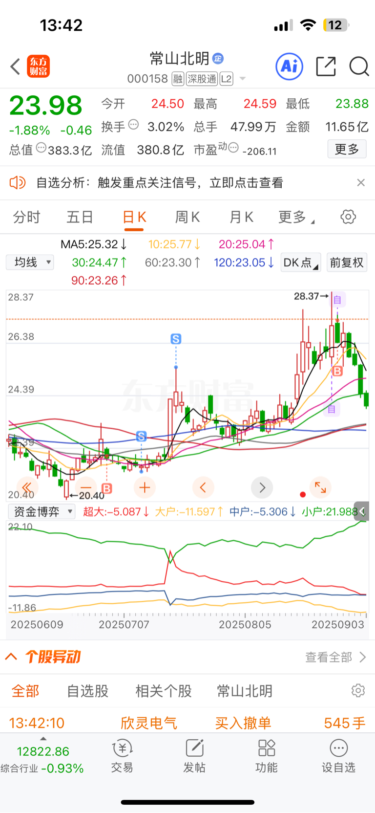The height and width of the screenshot is (813, 375).
Task: Open the 功能 functions button
Action: click(x=267, y=756)
